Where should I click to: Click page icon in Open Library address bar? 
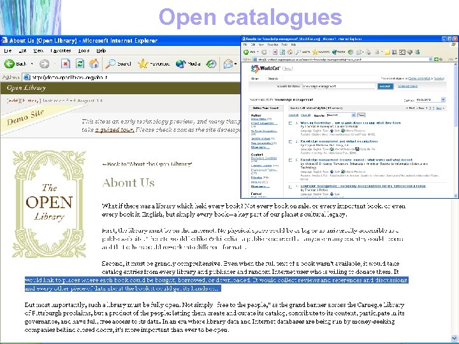click(x=27, y=77)
